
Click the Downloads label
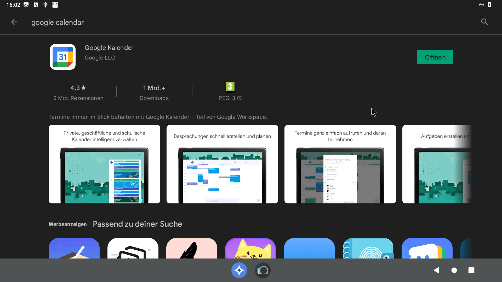[x=154, y=98]
